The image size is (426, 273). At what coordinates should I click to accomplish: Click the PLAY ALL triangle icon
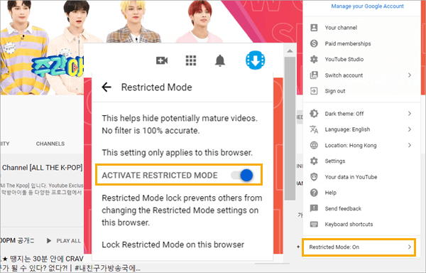(x=49, y=240)
